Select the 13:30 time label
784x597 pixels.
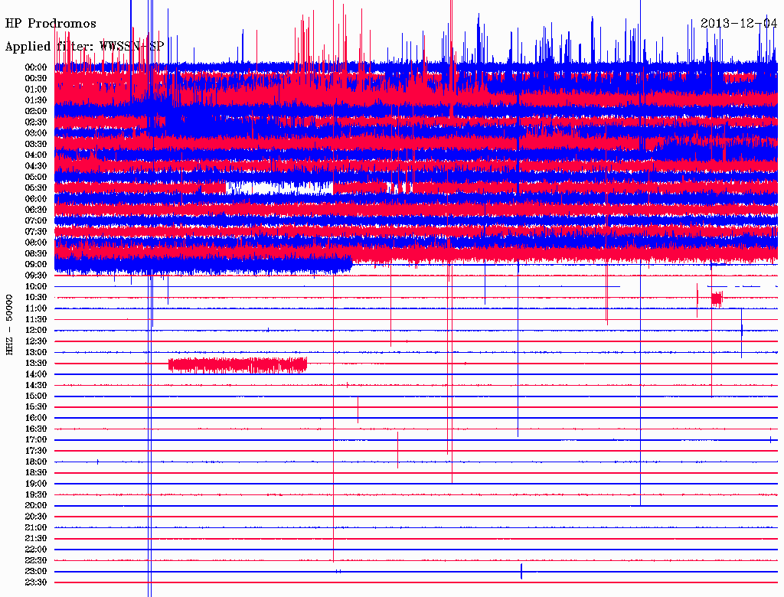pyautogui.click(x=36, y=363)
